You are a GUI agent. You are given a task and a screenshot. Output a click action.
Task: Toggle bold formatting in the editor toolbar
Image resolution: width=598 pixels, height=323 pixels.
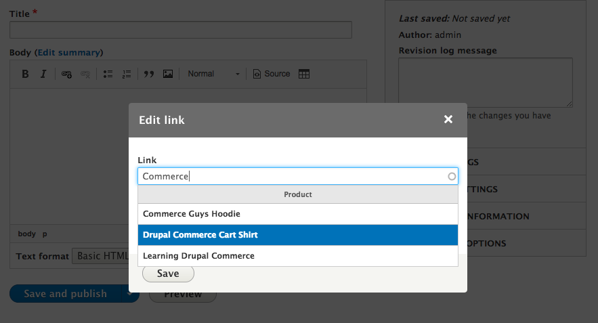pos(25,74)
